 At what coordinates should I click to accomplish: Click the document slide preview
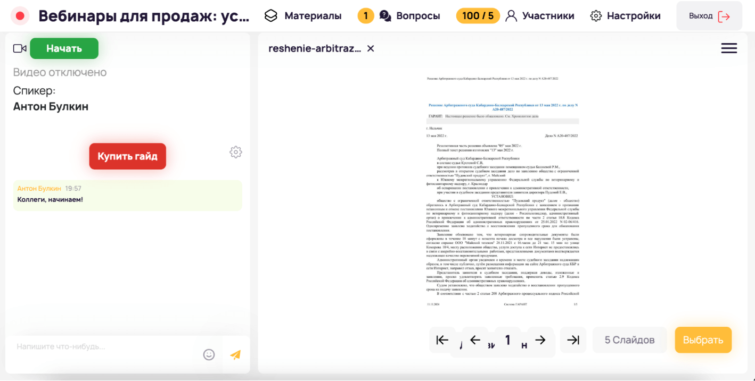tap(503, 190)
